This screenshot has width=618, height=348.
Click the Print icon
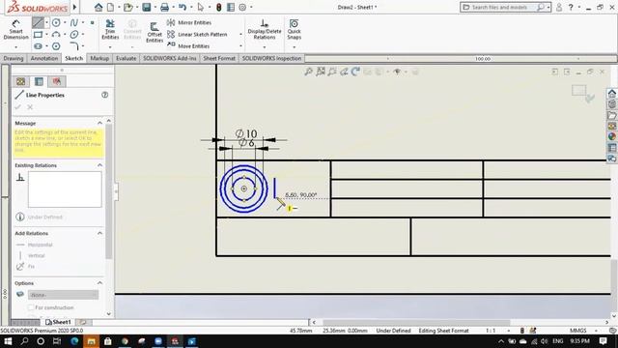click(164, 7)
